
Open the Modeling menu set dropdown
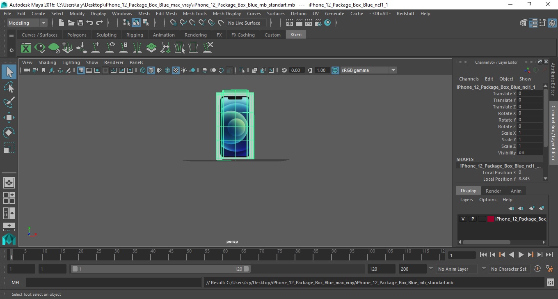tap(27, 23)
